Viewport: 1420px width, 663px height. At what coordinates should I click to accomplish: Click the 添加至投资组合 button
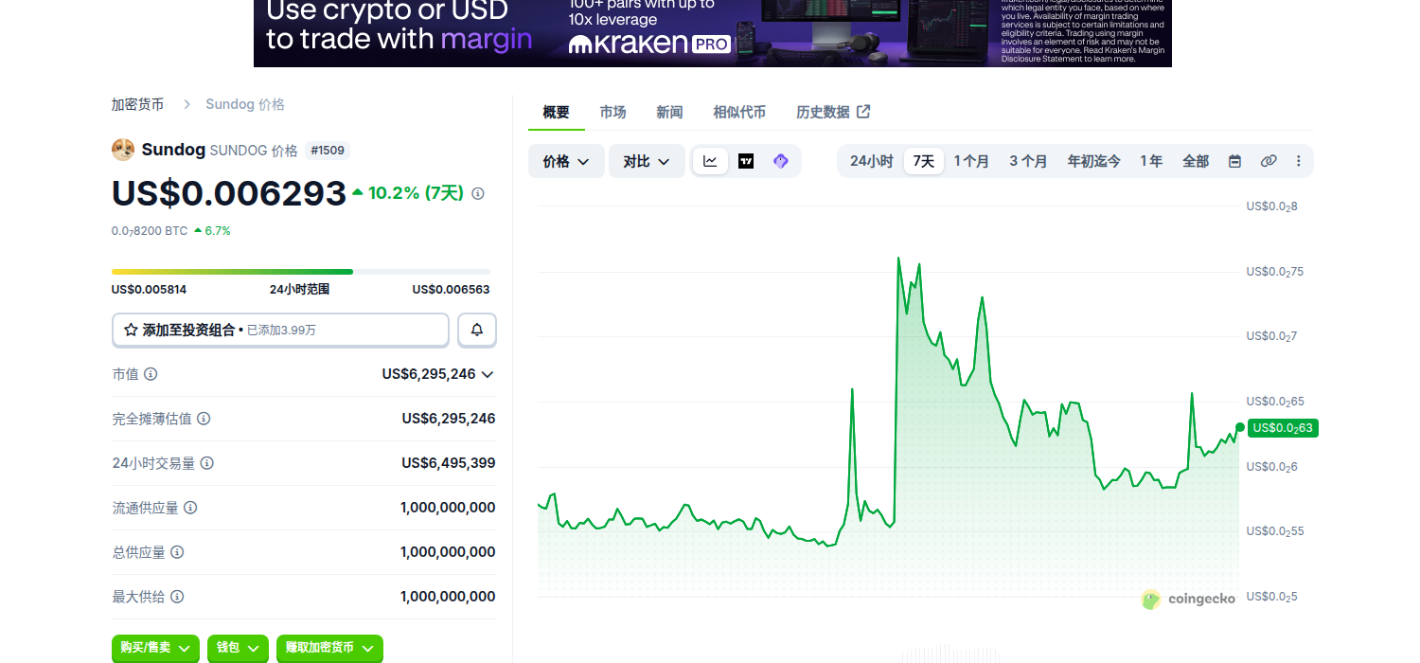(x=280, y=330)
